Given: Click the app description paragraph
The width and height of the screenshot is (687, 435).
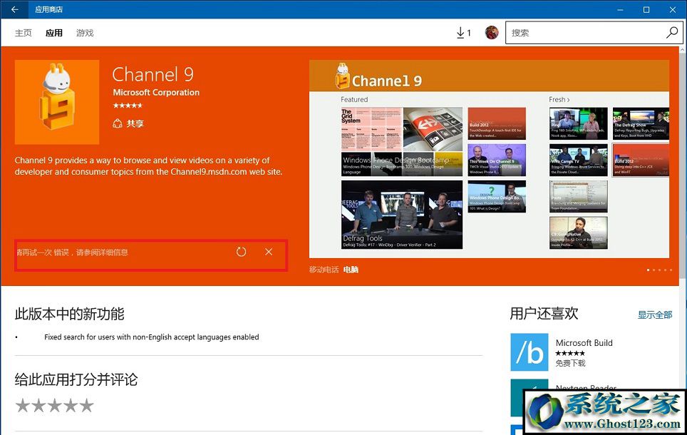Looking at the screenshot, I should (x=148, y=166).
